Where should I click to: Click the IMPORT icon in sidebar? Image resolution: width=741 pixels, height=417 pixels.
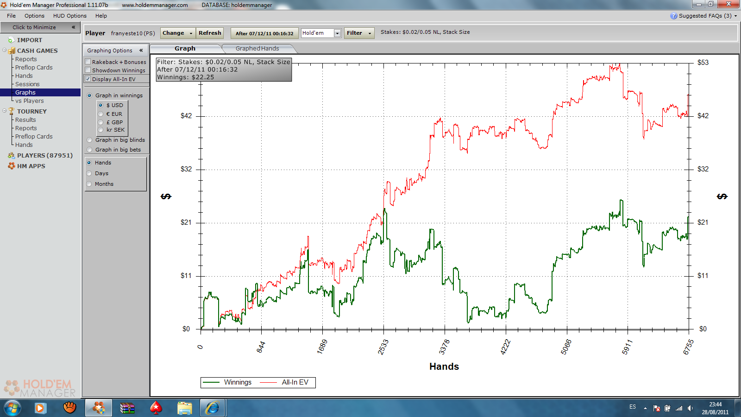12,40
